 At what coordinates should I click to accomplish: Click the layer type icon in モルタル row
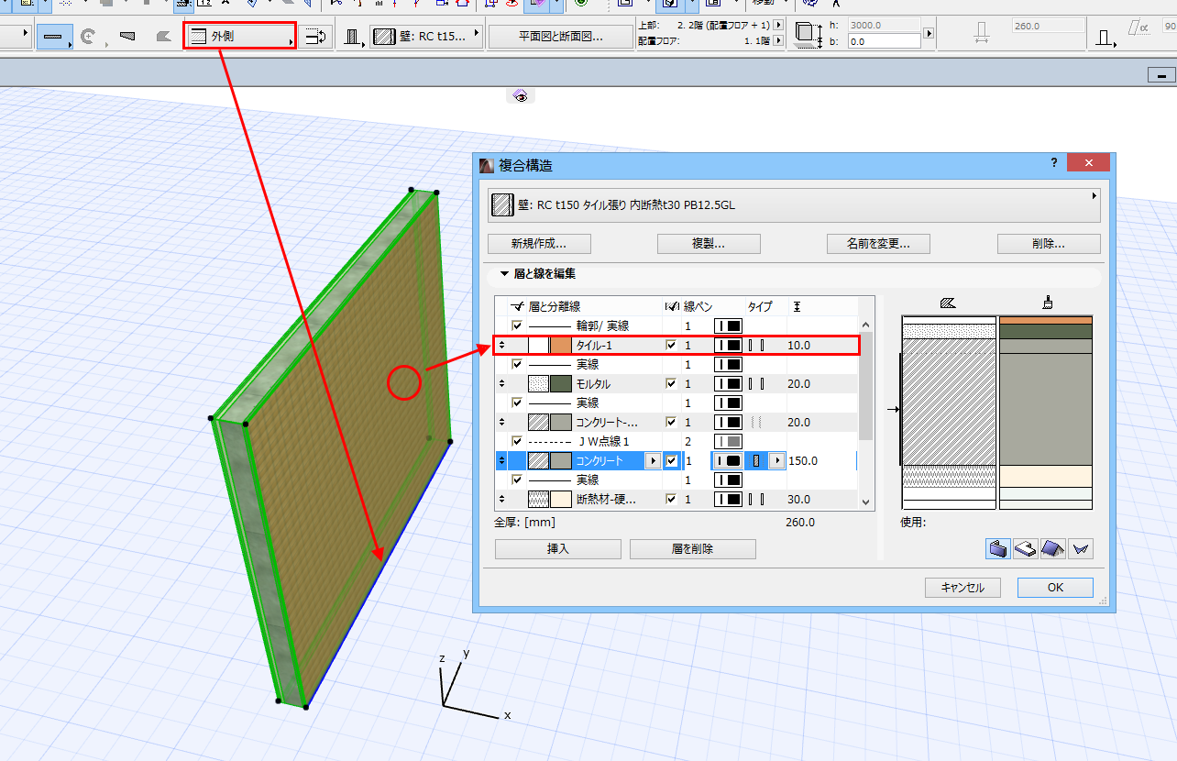(x=756, y=384)
